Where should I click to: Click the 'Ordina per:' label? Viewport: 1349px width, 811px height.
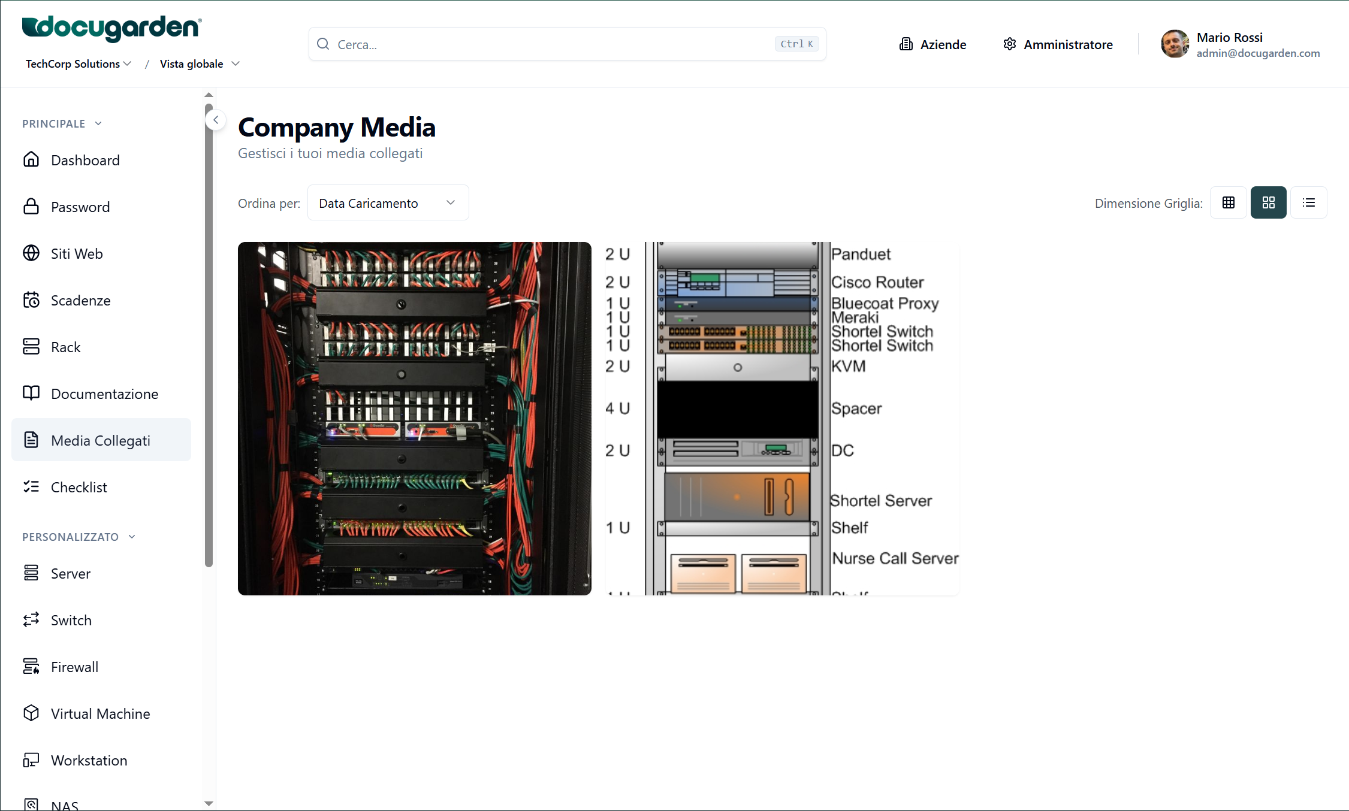coord(269,204)
